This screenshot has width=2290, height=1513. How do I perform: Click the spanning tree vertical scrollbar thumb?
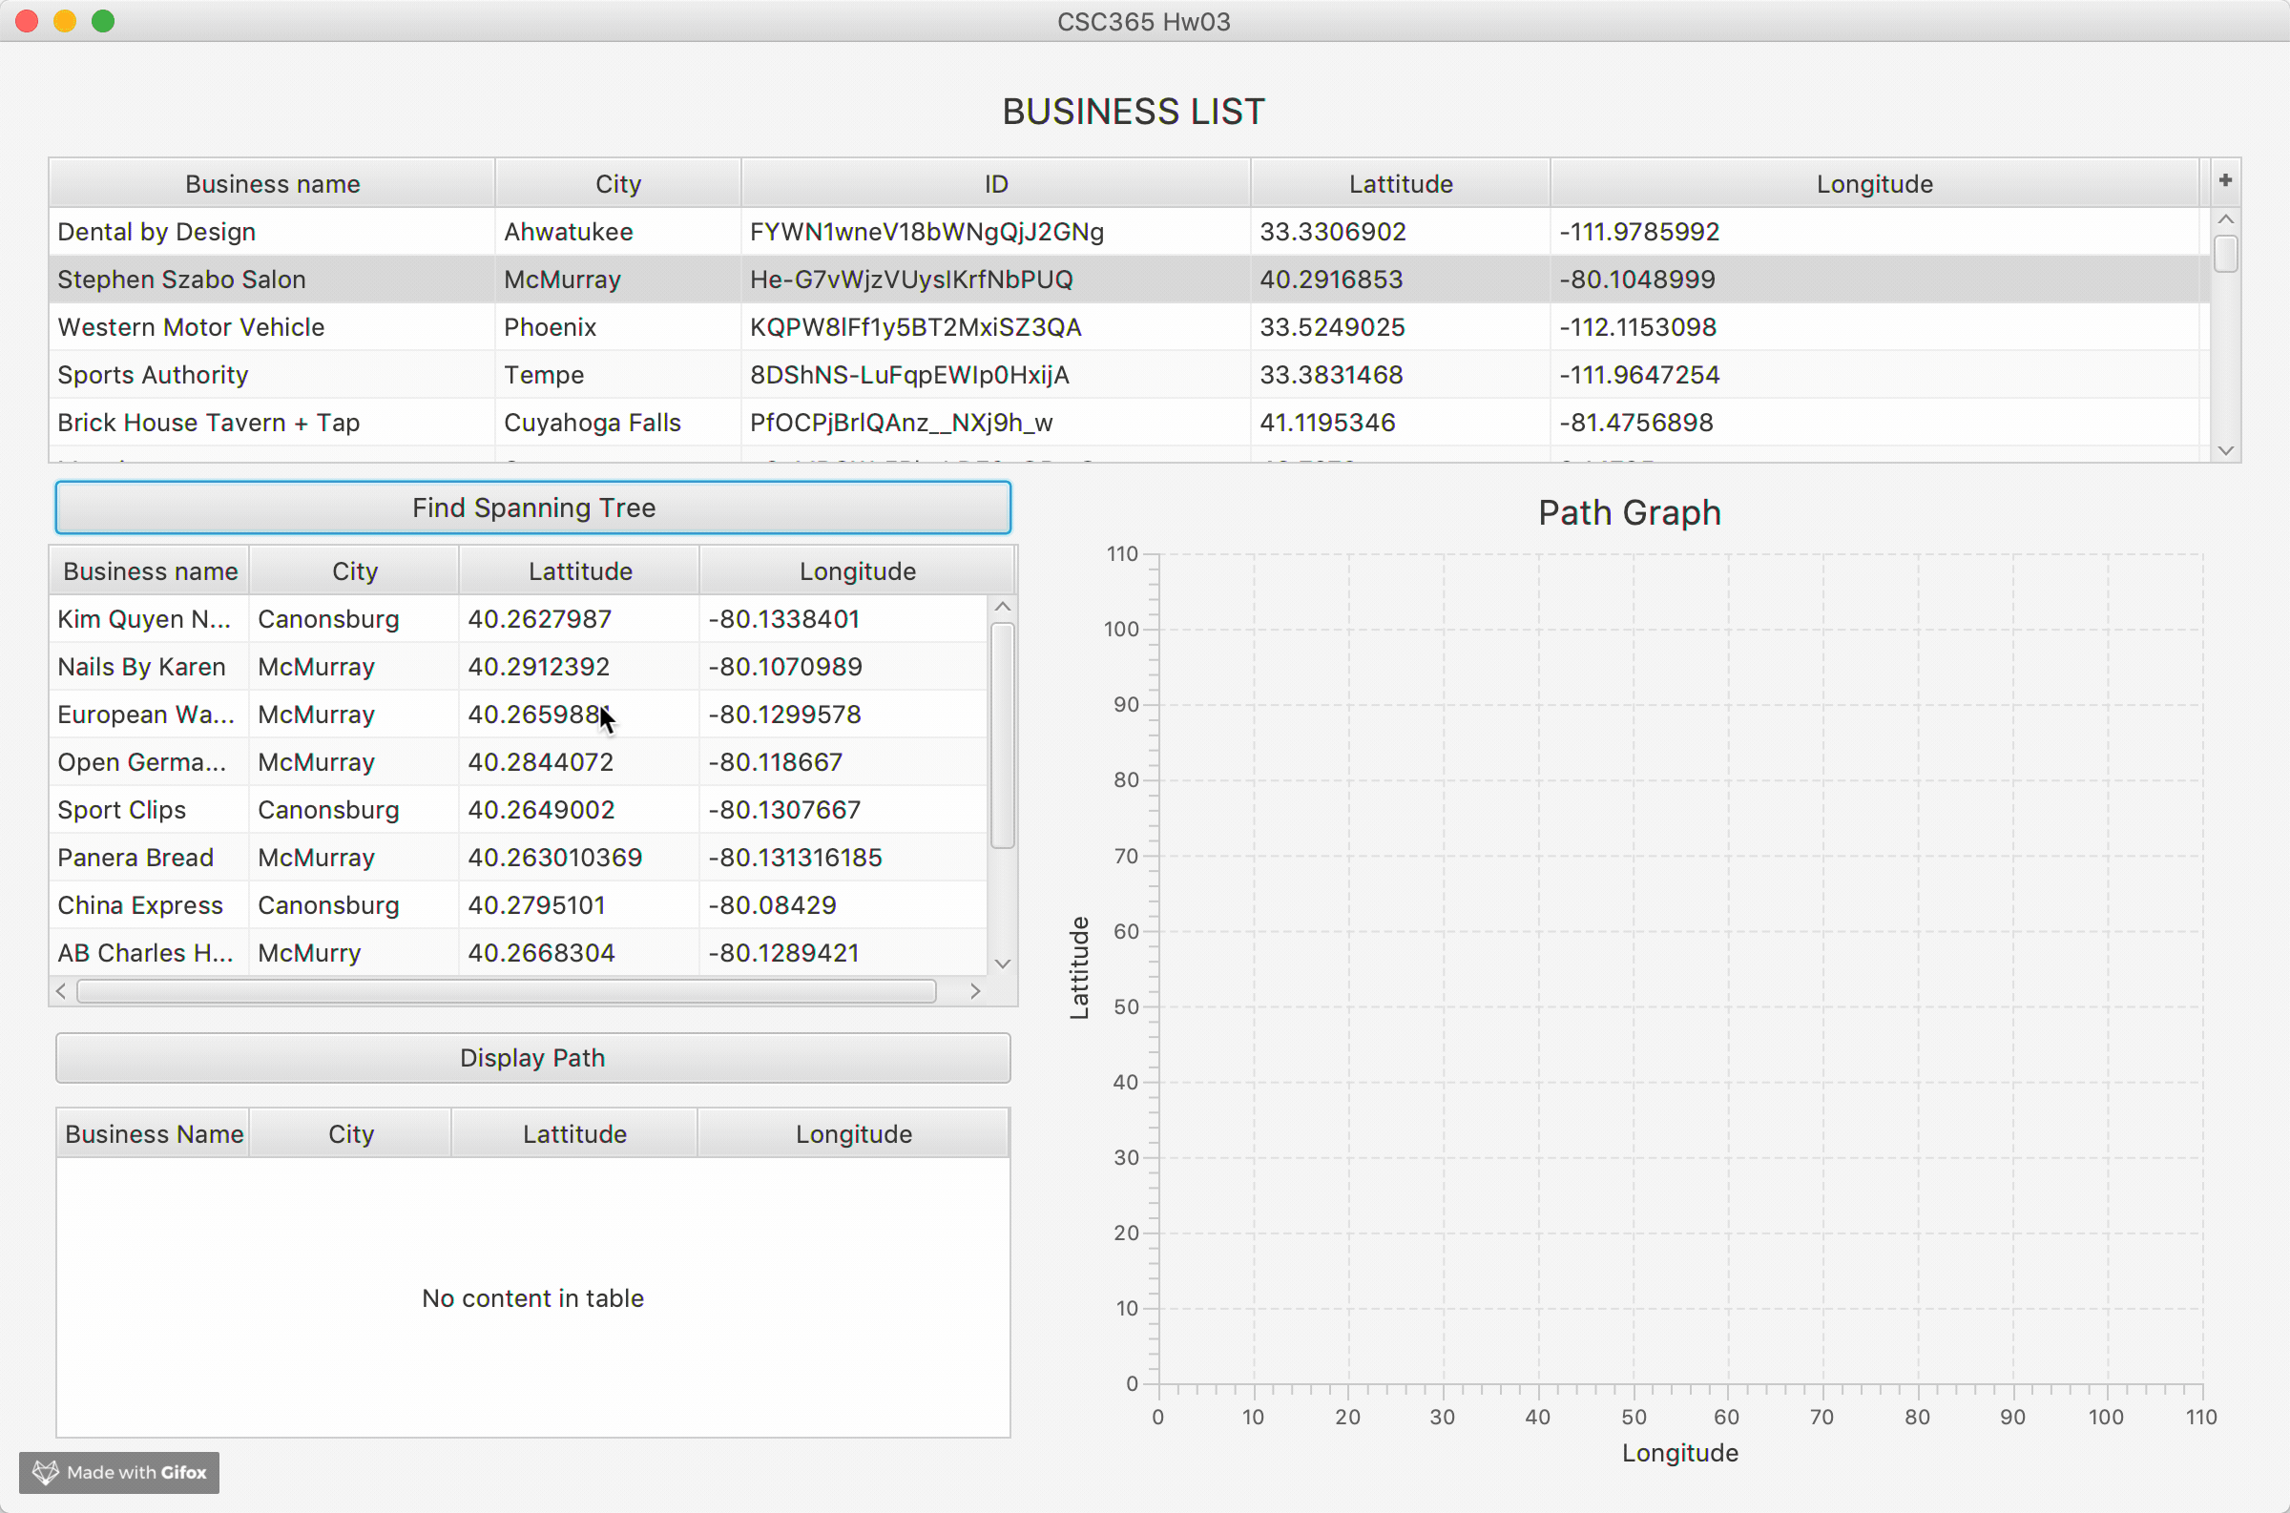(1003, 736)
